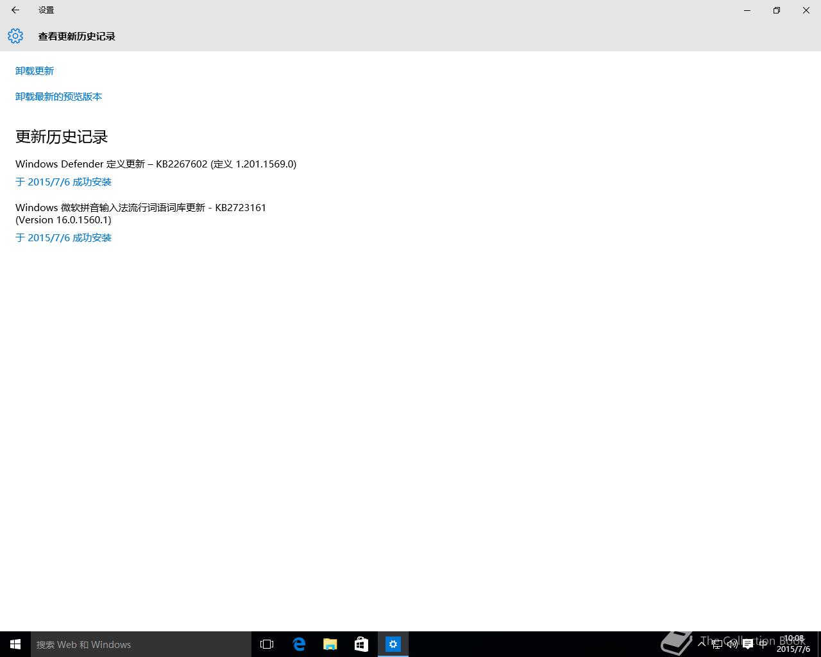Open install status under Windows Defender KB2267602

coord(63,182)
